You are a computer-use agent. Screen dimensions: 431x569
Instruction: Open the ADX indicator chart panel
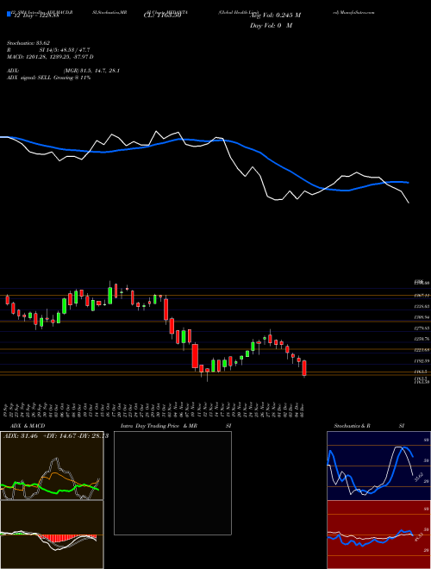52,466
